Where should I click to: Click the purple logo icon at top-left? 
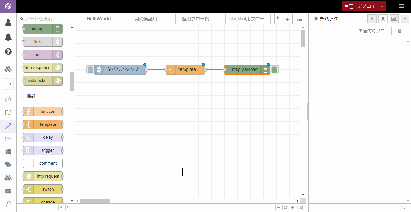coord(8,6)
